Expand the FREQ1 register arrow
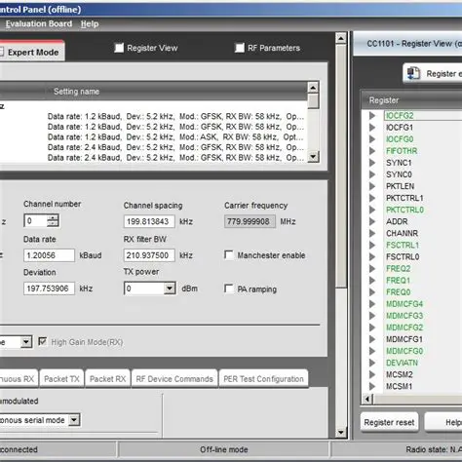 pyautogui.click(x=372, y=281)
